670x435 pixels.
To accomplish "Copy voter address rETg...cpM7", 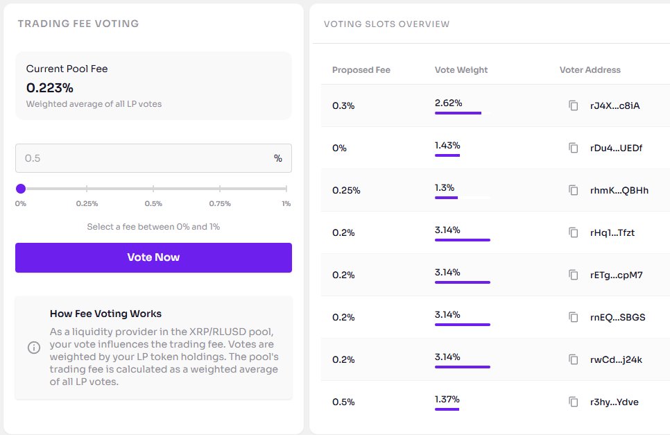I will [573, 275].
